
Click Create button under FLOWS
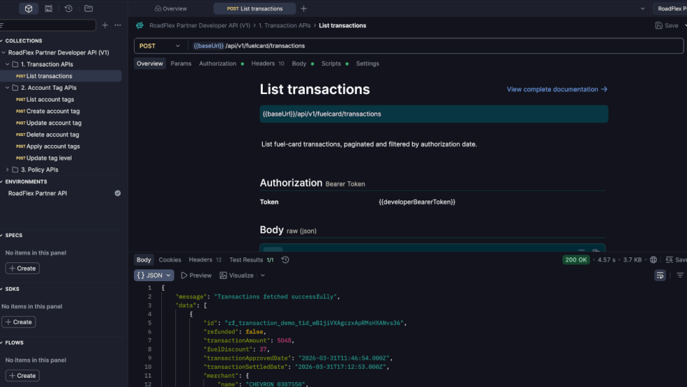click(22, 376)
